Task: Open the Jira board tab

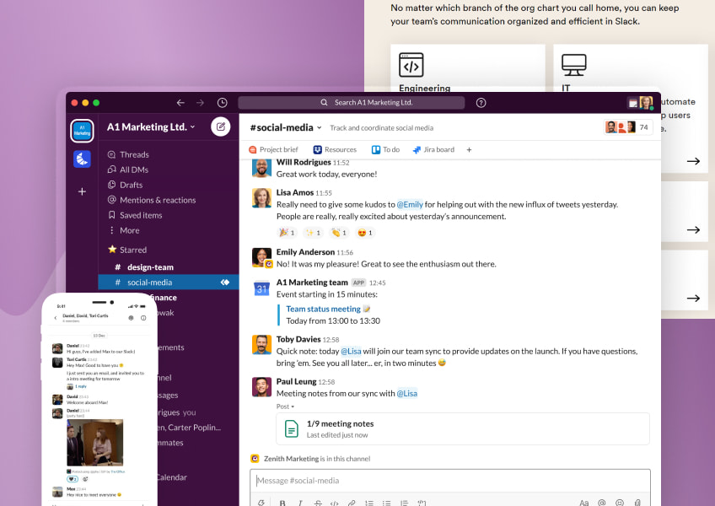Action: click(433, 149)
